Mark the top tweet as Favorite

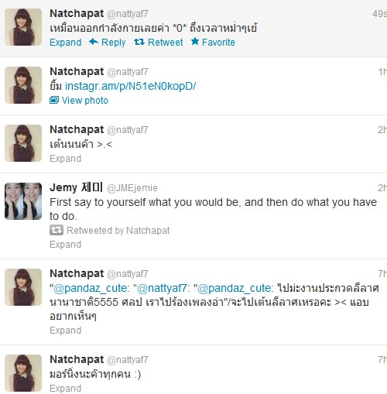218,43
